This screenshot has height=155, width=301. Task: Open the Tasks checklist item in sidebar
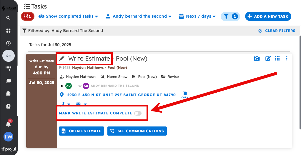coord(8,56)
